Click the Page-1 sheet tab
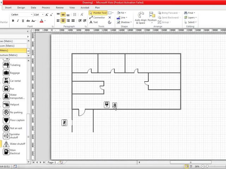The image size is (226, 169). point(52,162)
